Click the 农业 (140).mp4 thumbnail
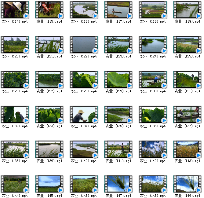The image size is (204, 198). [x=84, y=149]
